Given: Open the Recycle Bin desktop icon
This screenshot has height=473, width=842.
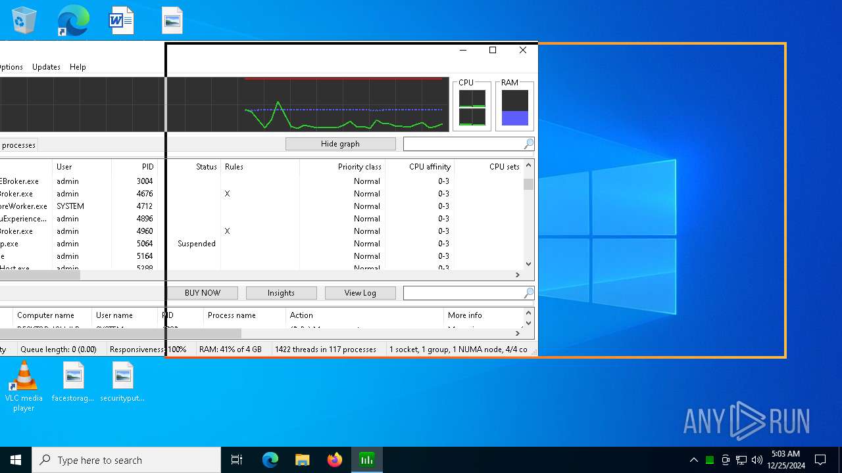Looking at the screenshot, I should click(24, 20).
